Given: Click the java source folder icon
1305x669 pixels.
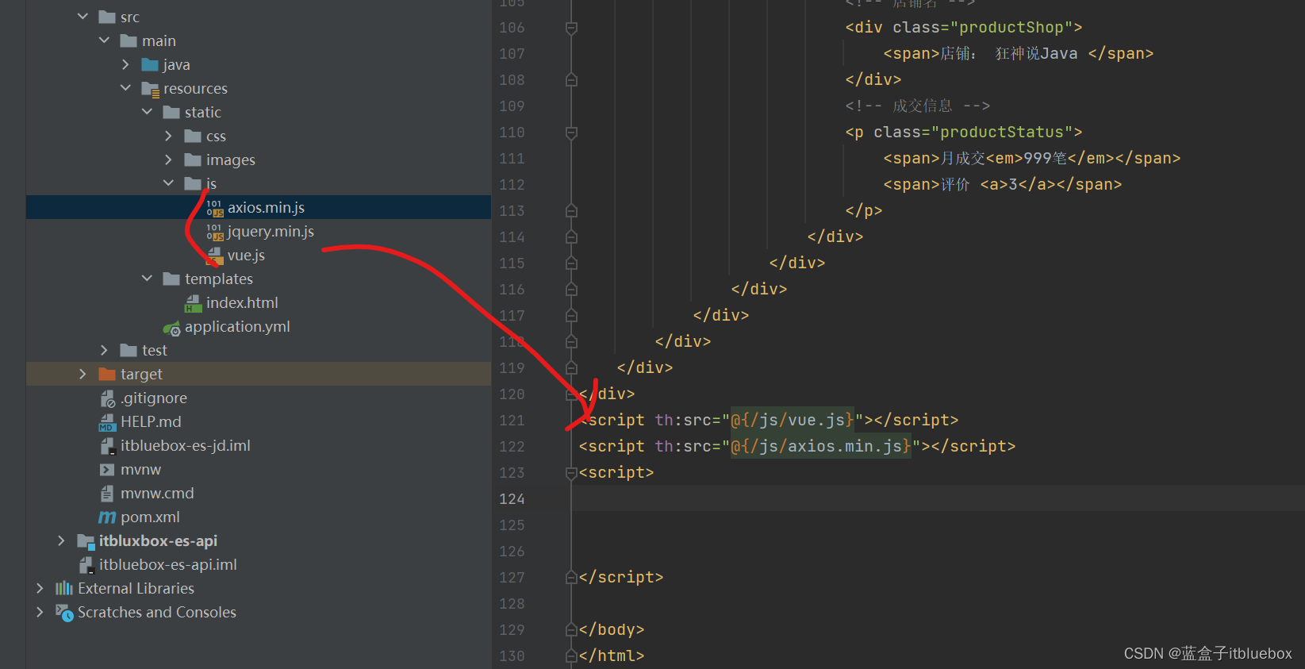Looking at the screenshot, I should 150,64.
